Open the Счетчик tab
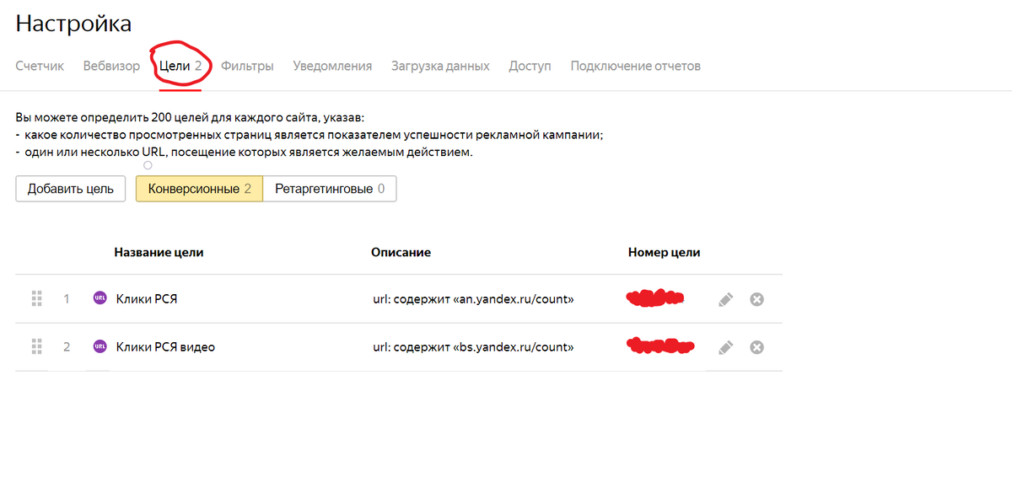 40,66
